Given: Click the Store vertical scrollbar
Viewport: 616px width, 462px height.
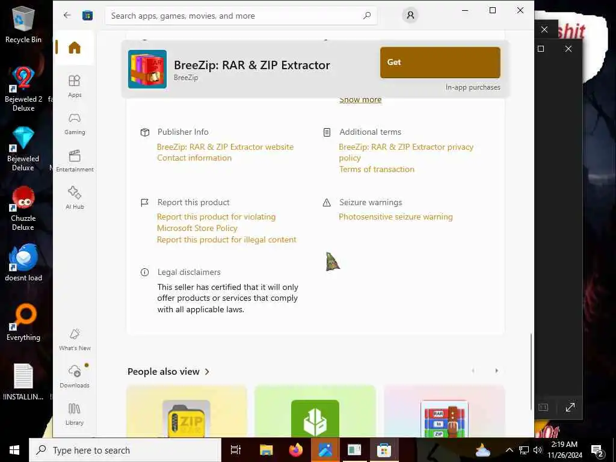Looking at the screenshot, I should click(x=531, y=371).
